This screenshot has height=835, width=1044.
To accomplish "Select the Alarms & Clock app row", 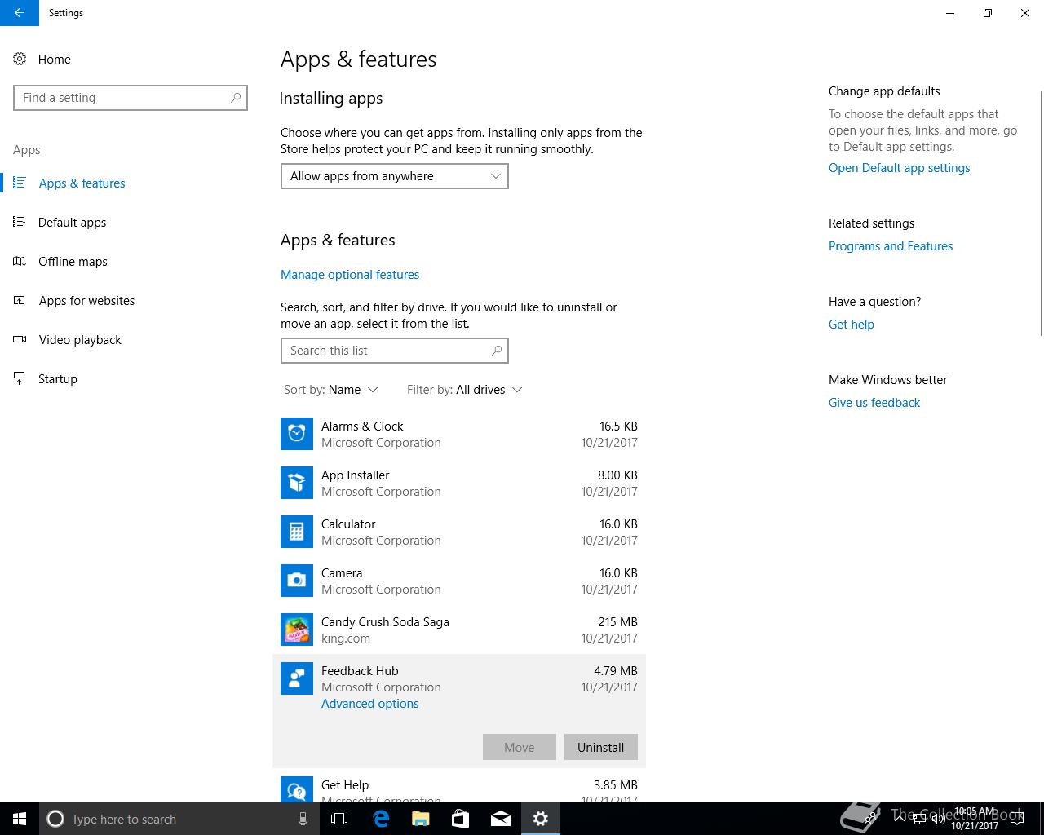I will pos(459,434).
